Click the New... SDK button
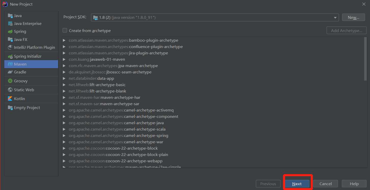 (x=353, y=17)
